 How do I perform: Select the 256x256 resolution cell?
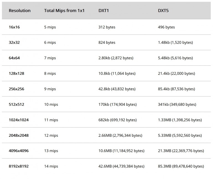click(x=16, y=89)
